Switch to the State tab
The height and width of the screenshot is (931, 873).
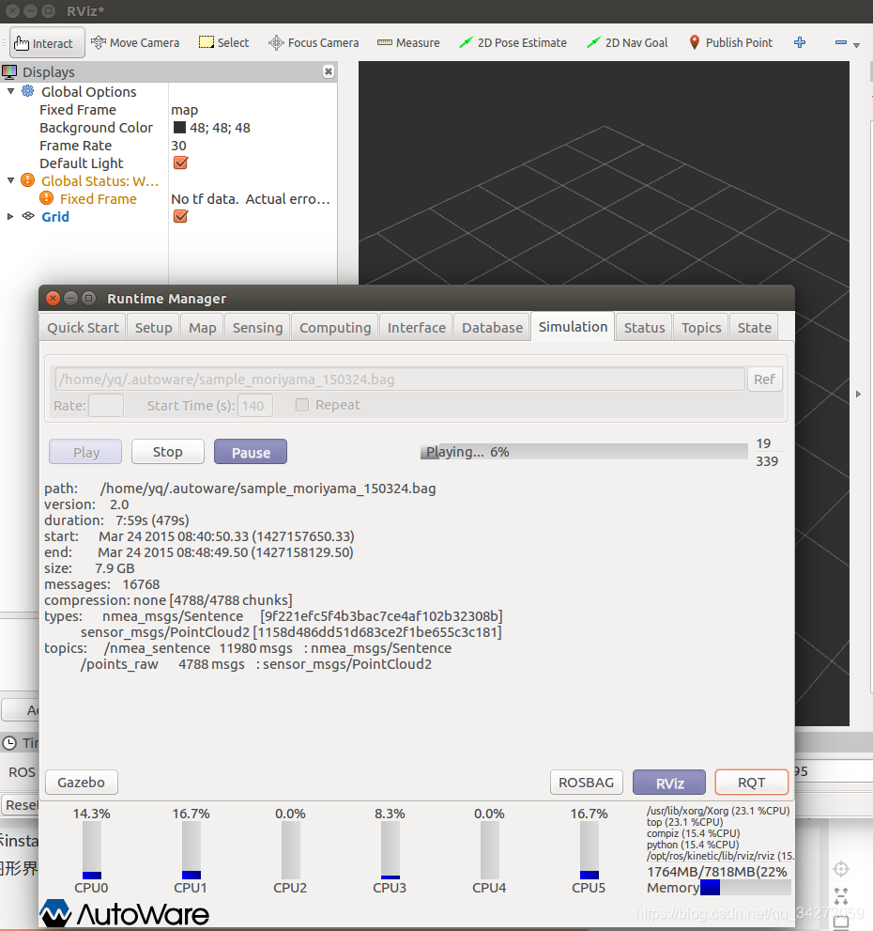(x=754, y=328)
